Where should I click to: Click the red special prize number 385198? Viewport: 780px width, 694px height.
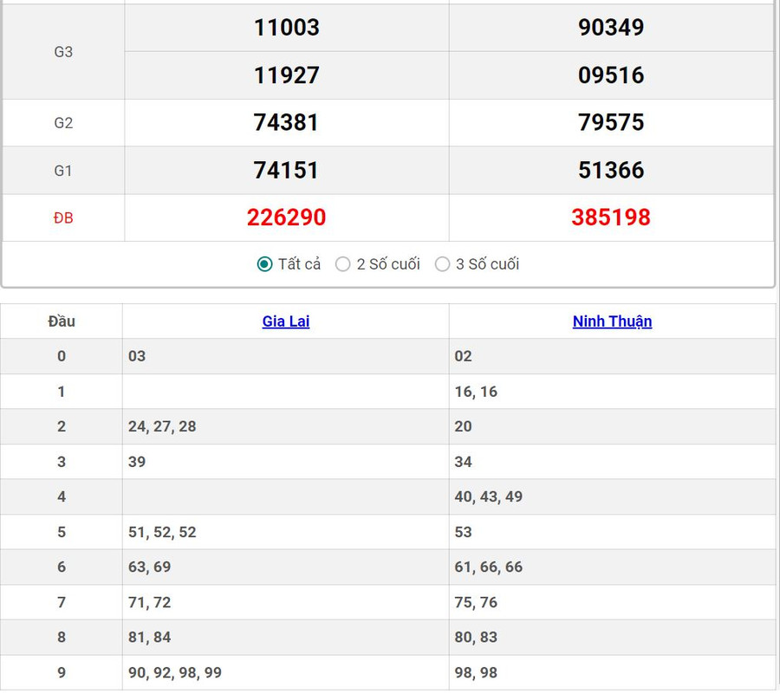(611, 217)
